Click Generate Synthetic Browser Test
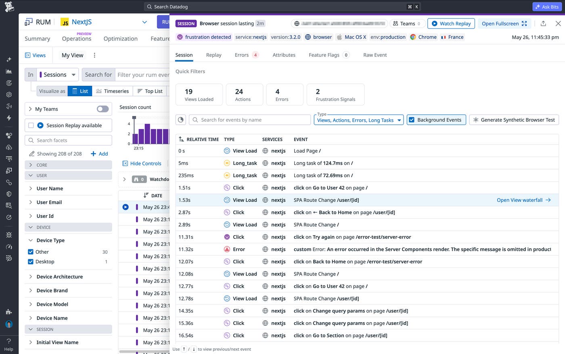 [514, 120]
